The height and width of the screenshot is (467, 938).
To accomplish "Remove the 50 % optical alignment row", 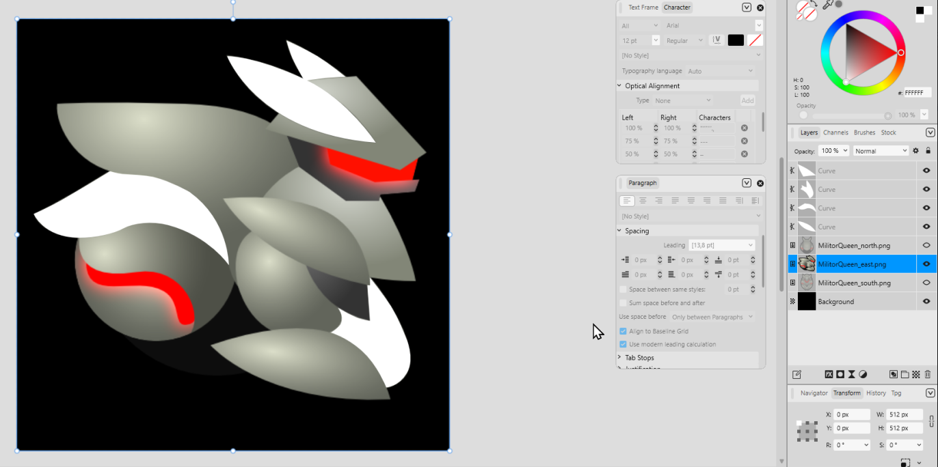I will tap(745, 154).
